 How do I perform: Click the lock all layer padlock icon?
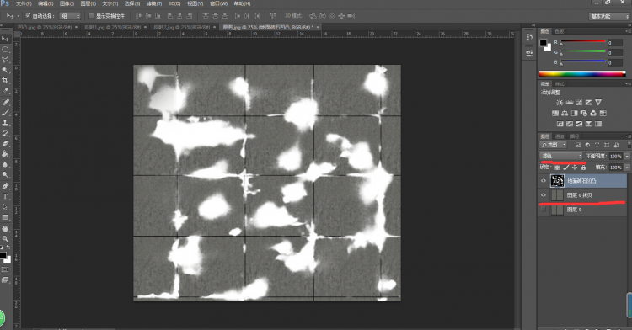pyautogui.click(x=583, y=167)
